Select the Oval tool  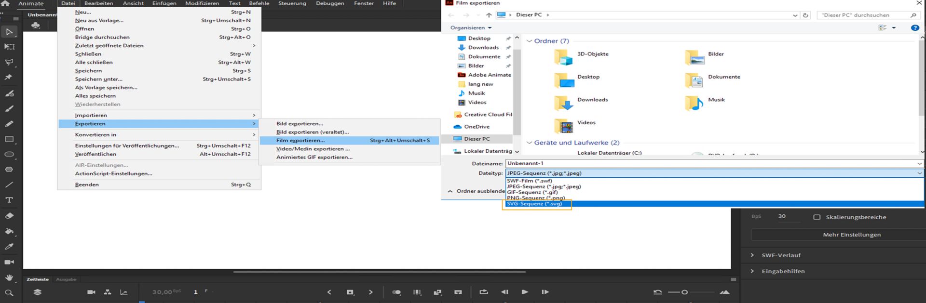tap(9, 155)
